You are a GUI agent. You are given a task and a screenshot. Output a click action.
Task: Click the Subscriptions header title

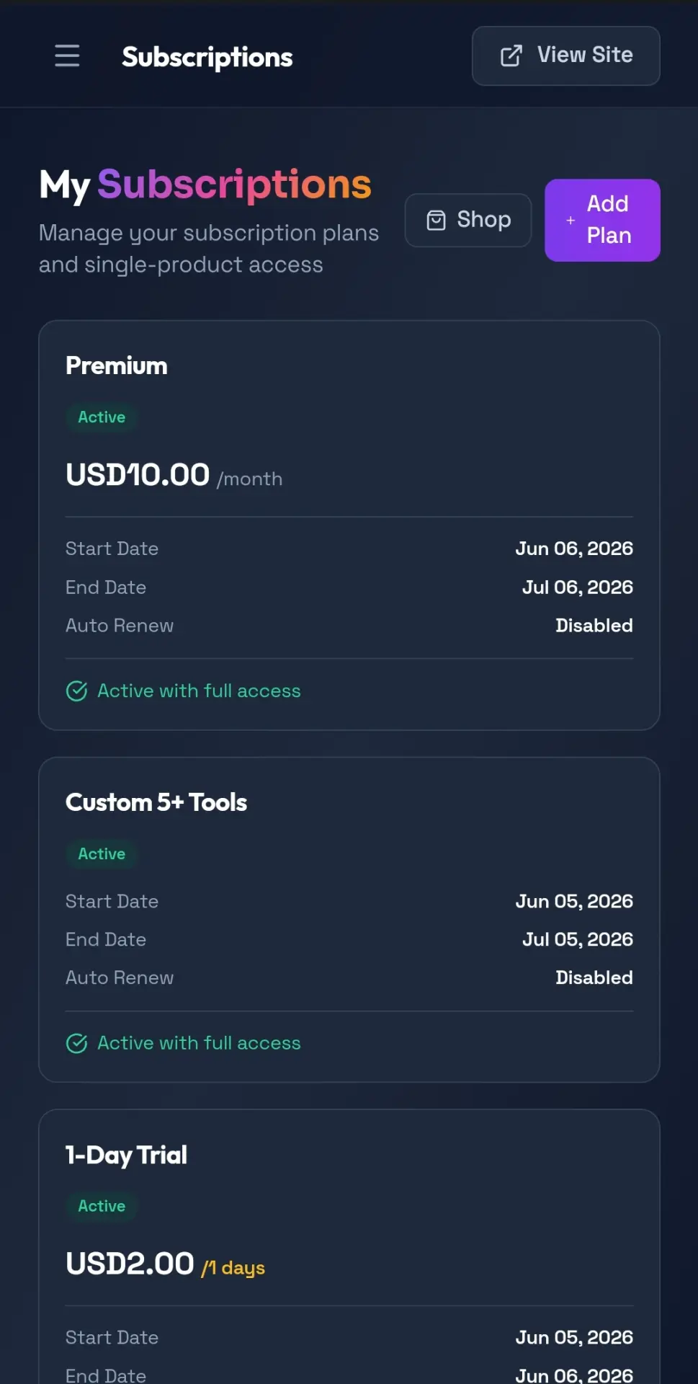[207, 57]
